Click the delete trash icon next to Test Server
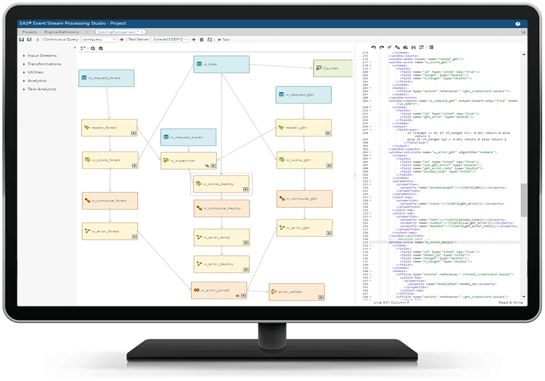Viewport: 545px width, 381px height. pos(202,40)
